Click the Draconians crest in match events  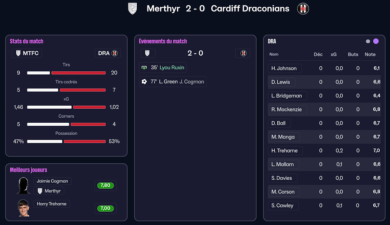tap(243, 53)
